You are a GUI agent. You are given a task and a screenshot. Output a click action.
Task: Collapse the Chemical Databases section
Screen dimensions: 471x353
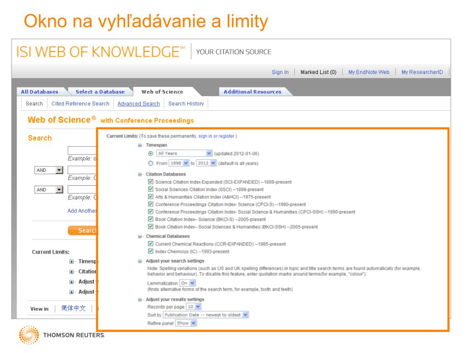click(140, 237)
